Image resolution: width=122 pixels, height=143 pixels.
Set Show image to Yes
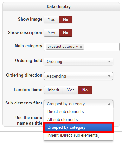(x=51, y=19)
